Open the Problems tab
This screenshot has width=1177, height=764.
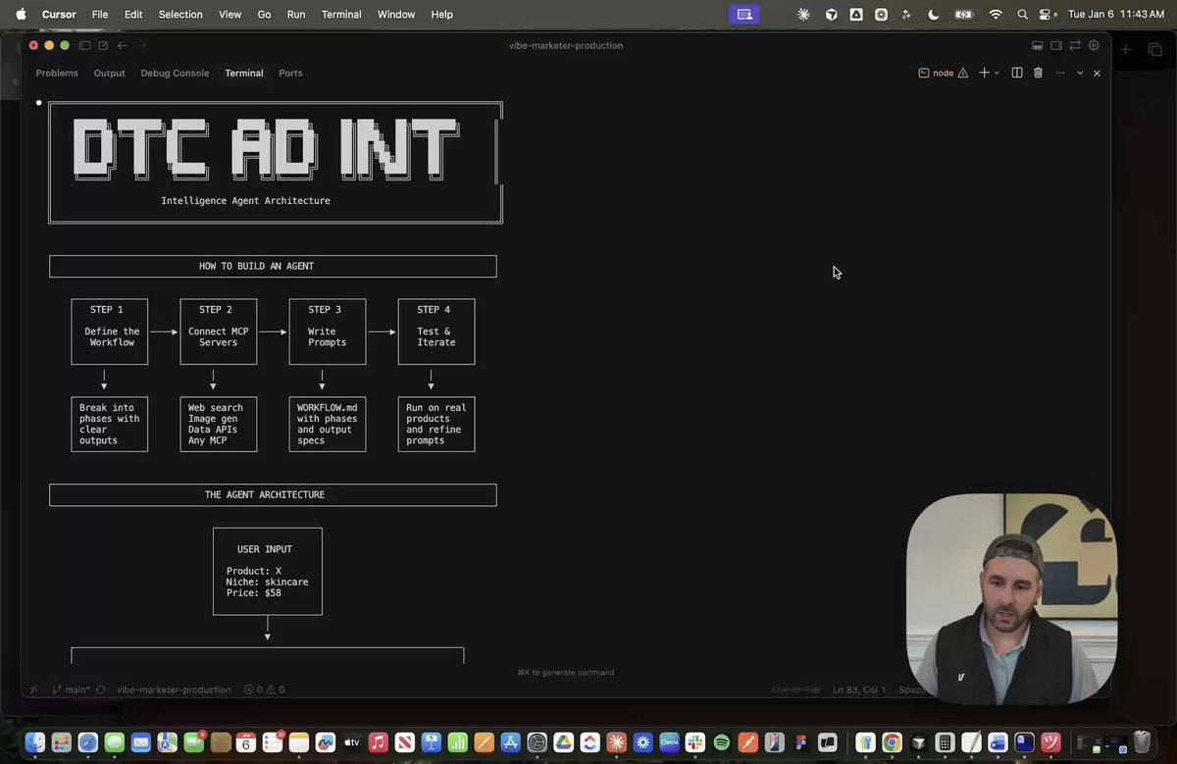pos(57,74)
